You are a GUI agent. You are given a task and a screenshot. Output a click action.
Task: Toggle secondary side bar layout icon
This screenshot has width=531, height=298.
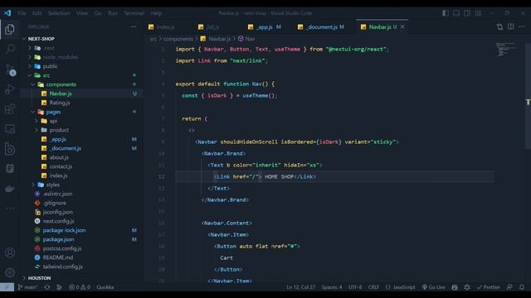467,13
